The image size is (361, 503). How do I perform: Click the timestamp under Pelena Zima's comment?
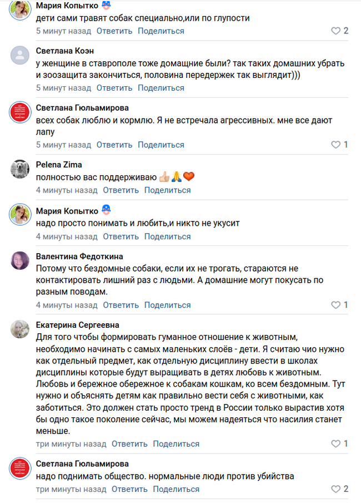[x=67, y=190]
